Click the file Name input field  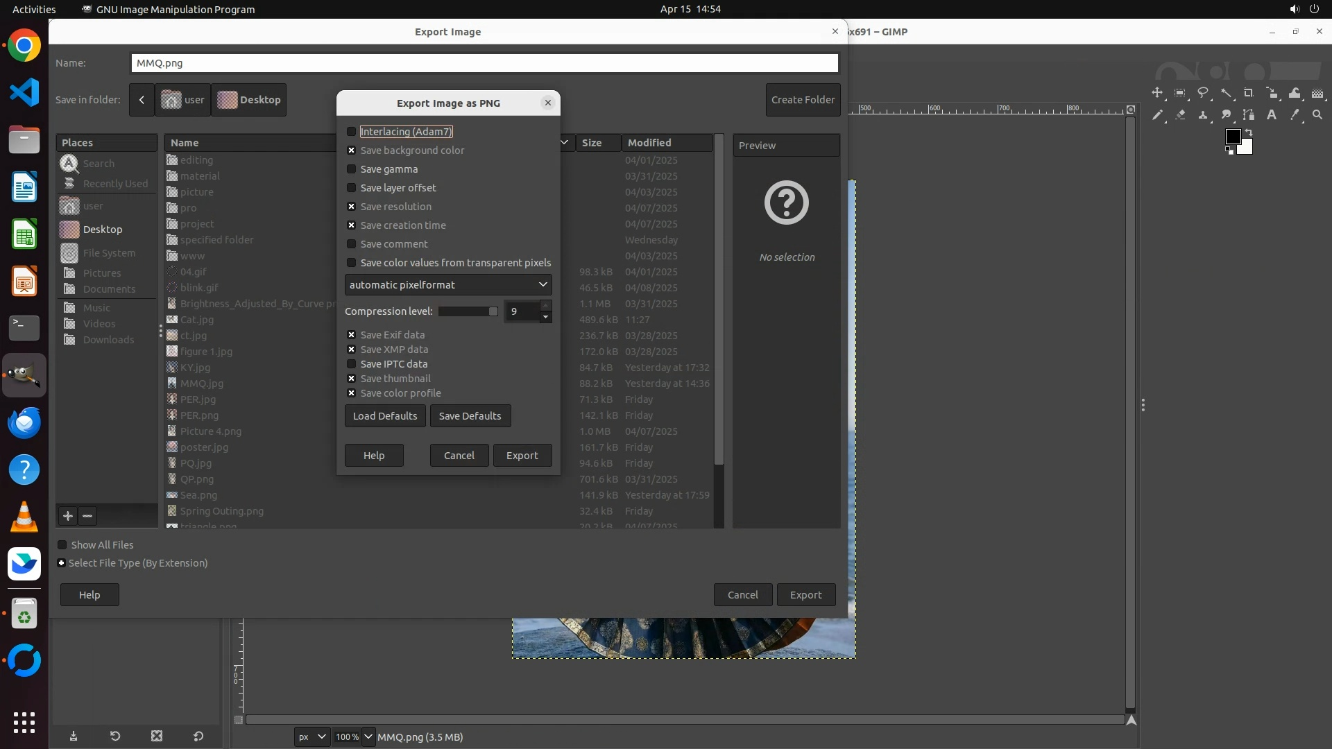tap(484, 63)
